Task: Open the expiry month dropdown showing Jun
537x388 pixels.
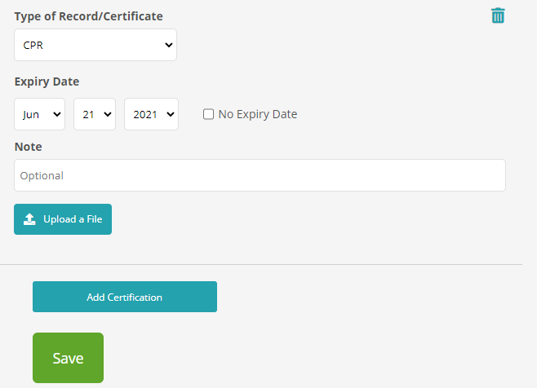Action: pyautogui.click(x=39, y=115)
